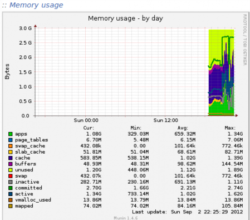Screen dimensions: 250x220
Task: Select the buffers legend label
Action: (x=26, y=164)
